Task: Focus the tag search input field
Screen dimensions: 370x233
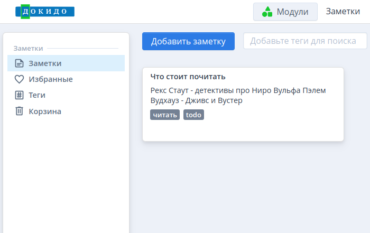Action: click(305, 41)
